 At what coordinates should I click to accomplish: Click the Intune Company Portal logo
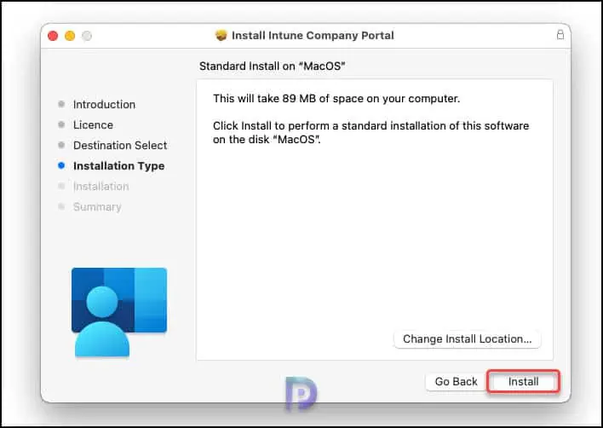click(119, 312)
